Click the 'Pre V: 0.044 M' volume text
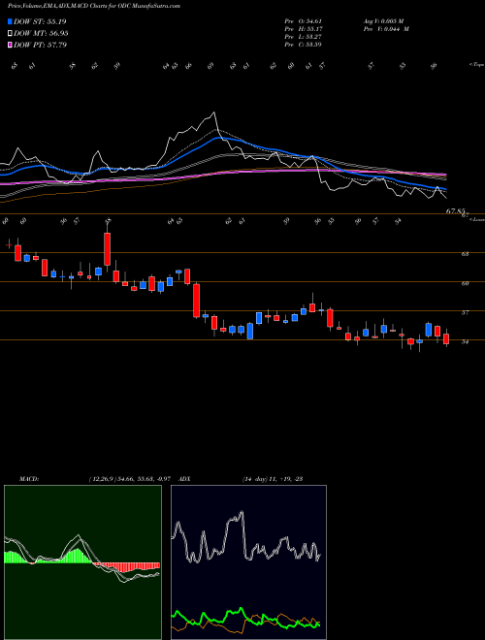485x640 pixels. (x=386, y=29)
